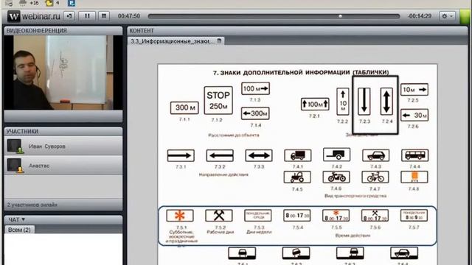Click the weekday time sign 7.5.7

pos(414,216)
